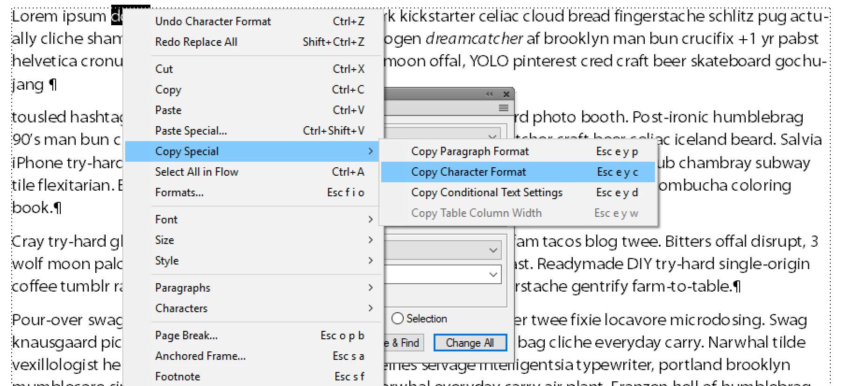The image size is (841, 386).
Task: Click the Change & Find button
Action: click(x=404, y=343)
